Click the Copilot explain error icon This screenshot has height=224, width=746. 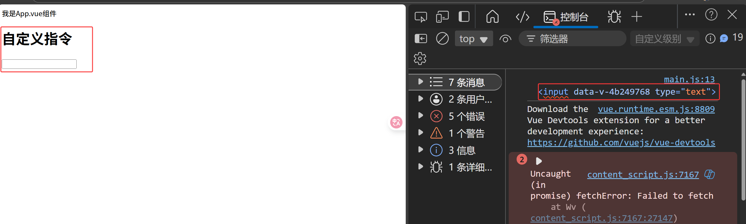click(x=709, y=174)
